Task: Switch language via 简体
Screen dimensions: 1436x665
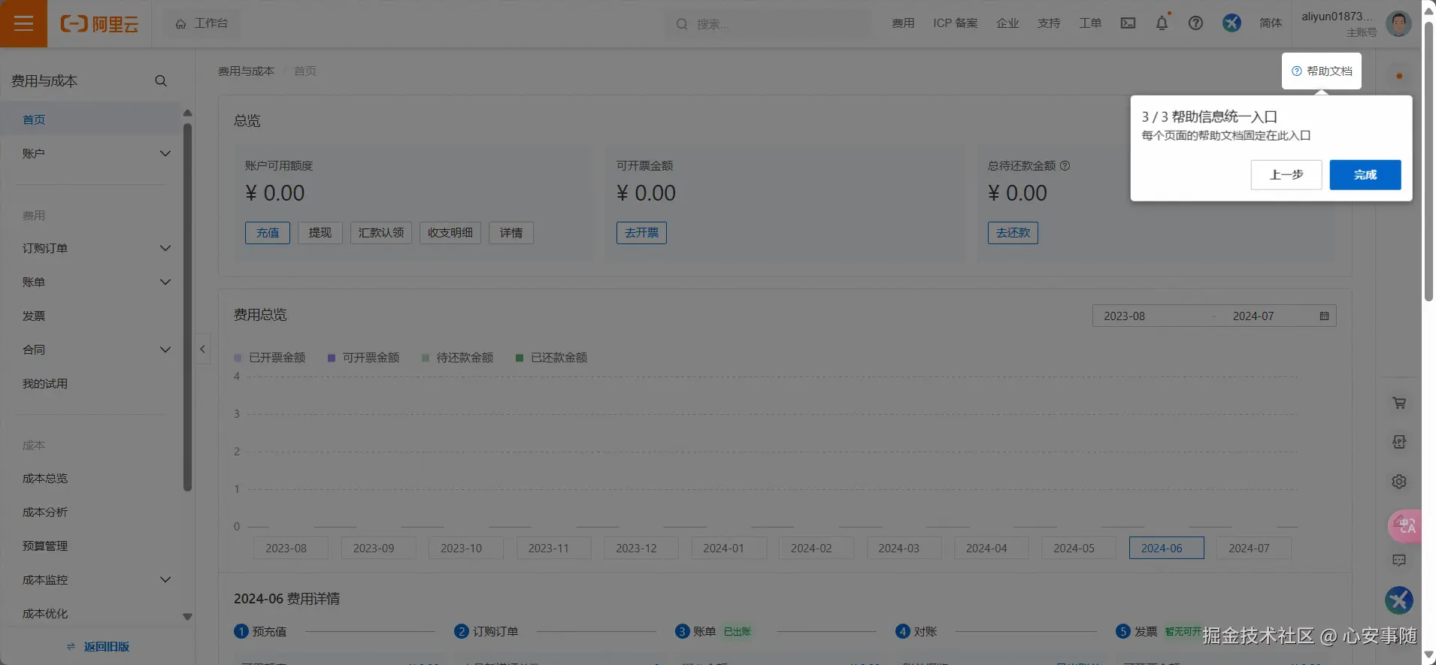Action: point(1271,23)
